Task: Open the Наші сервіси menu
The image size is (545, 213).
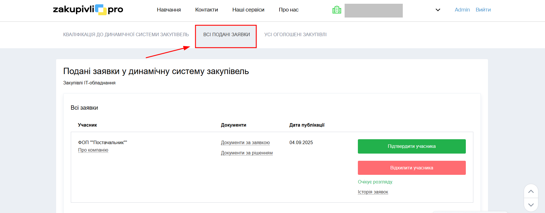Action: pyautogui.click(x=248, y=10)
